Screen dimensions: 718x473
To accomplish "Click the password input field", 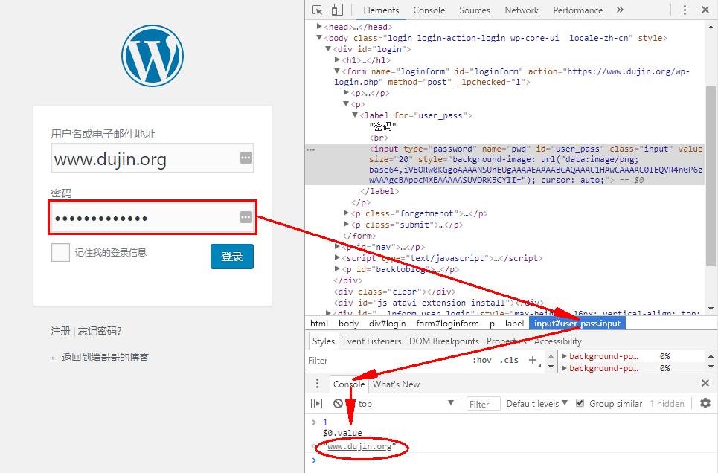I will click(153, 217).
